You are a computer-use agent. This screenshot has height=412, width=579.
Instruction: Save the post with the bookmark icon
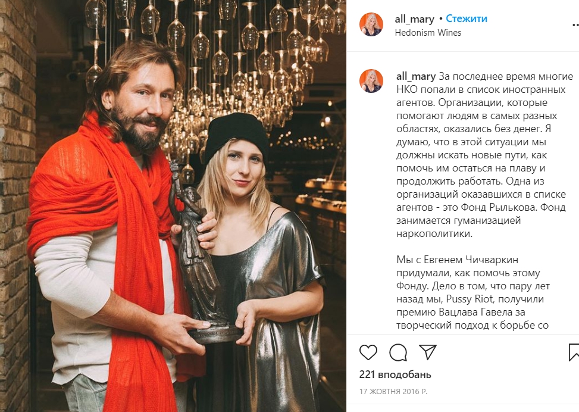coord(574,352)
